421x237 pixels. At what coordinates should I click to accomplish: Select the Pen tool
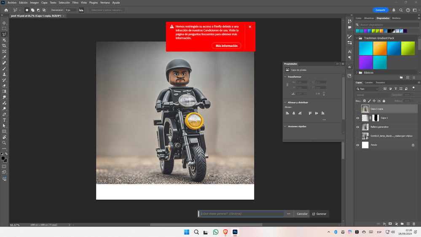pyautogui.click(x=4, y=114)
